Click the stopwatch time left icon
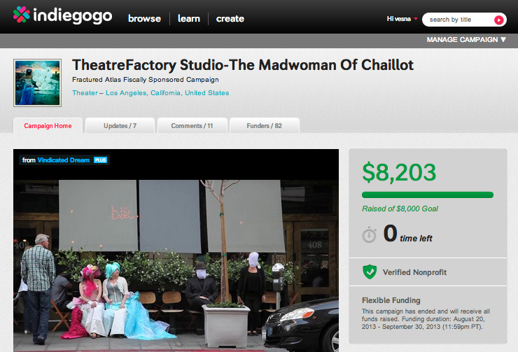Viewport: 518px width, 352px height. pyautogui.click(x=369, y=235)
